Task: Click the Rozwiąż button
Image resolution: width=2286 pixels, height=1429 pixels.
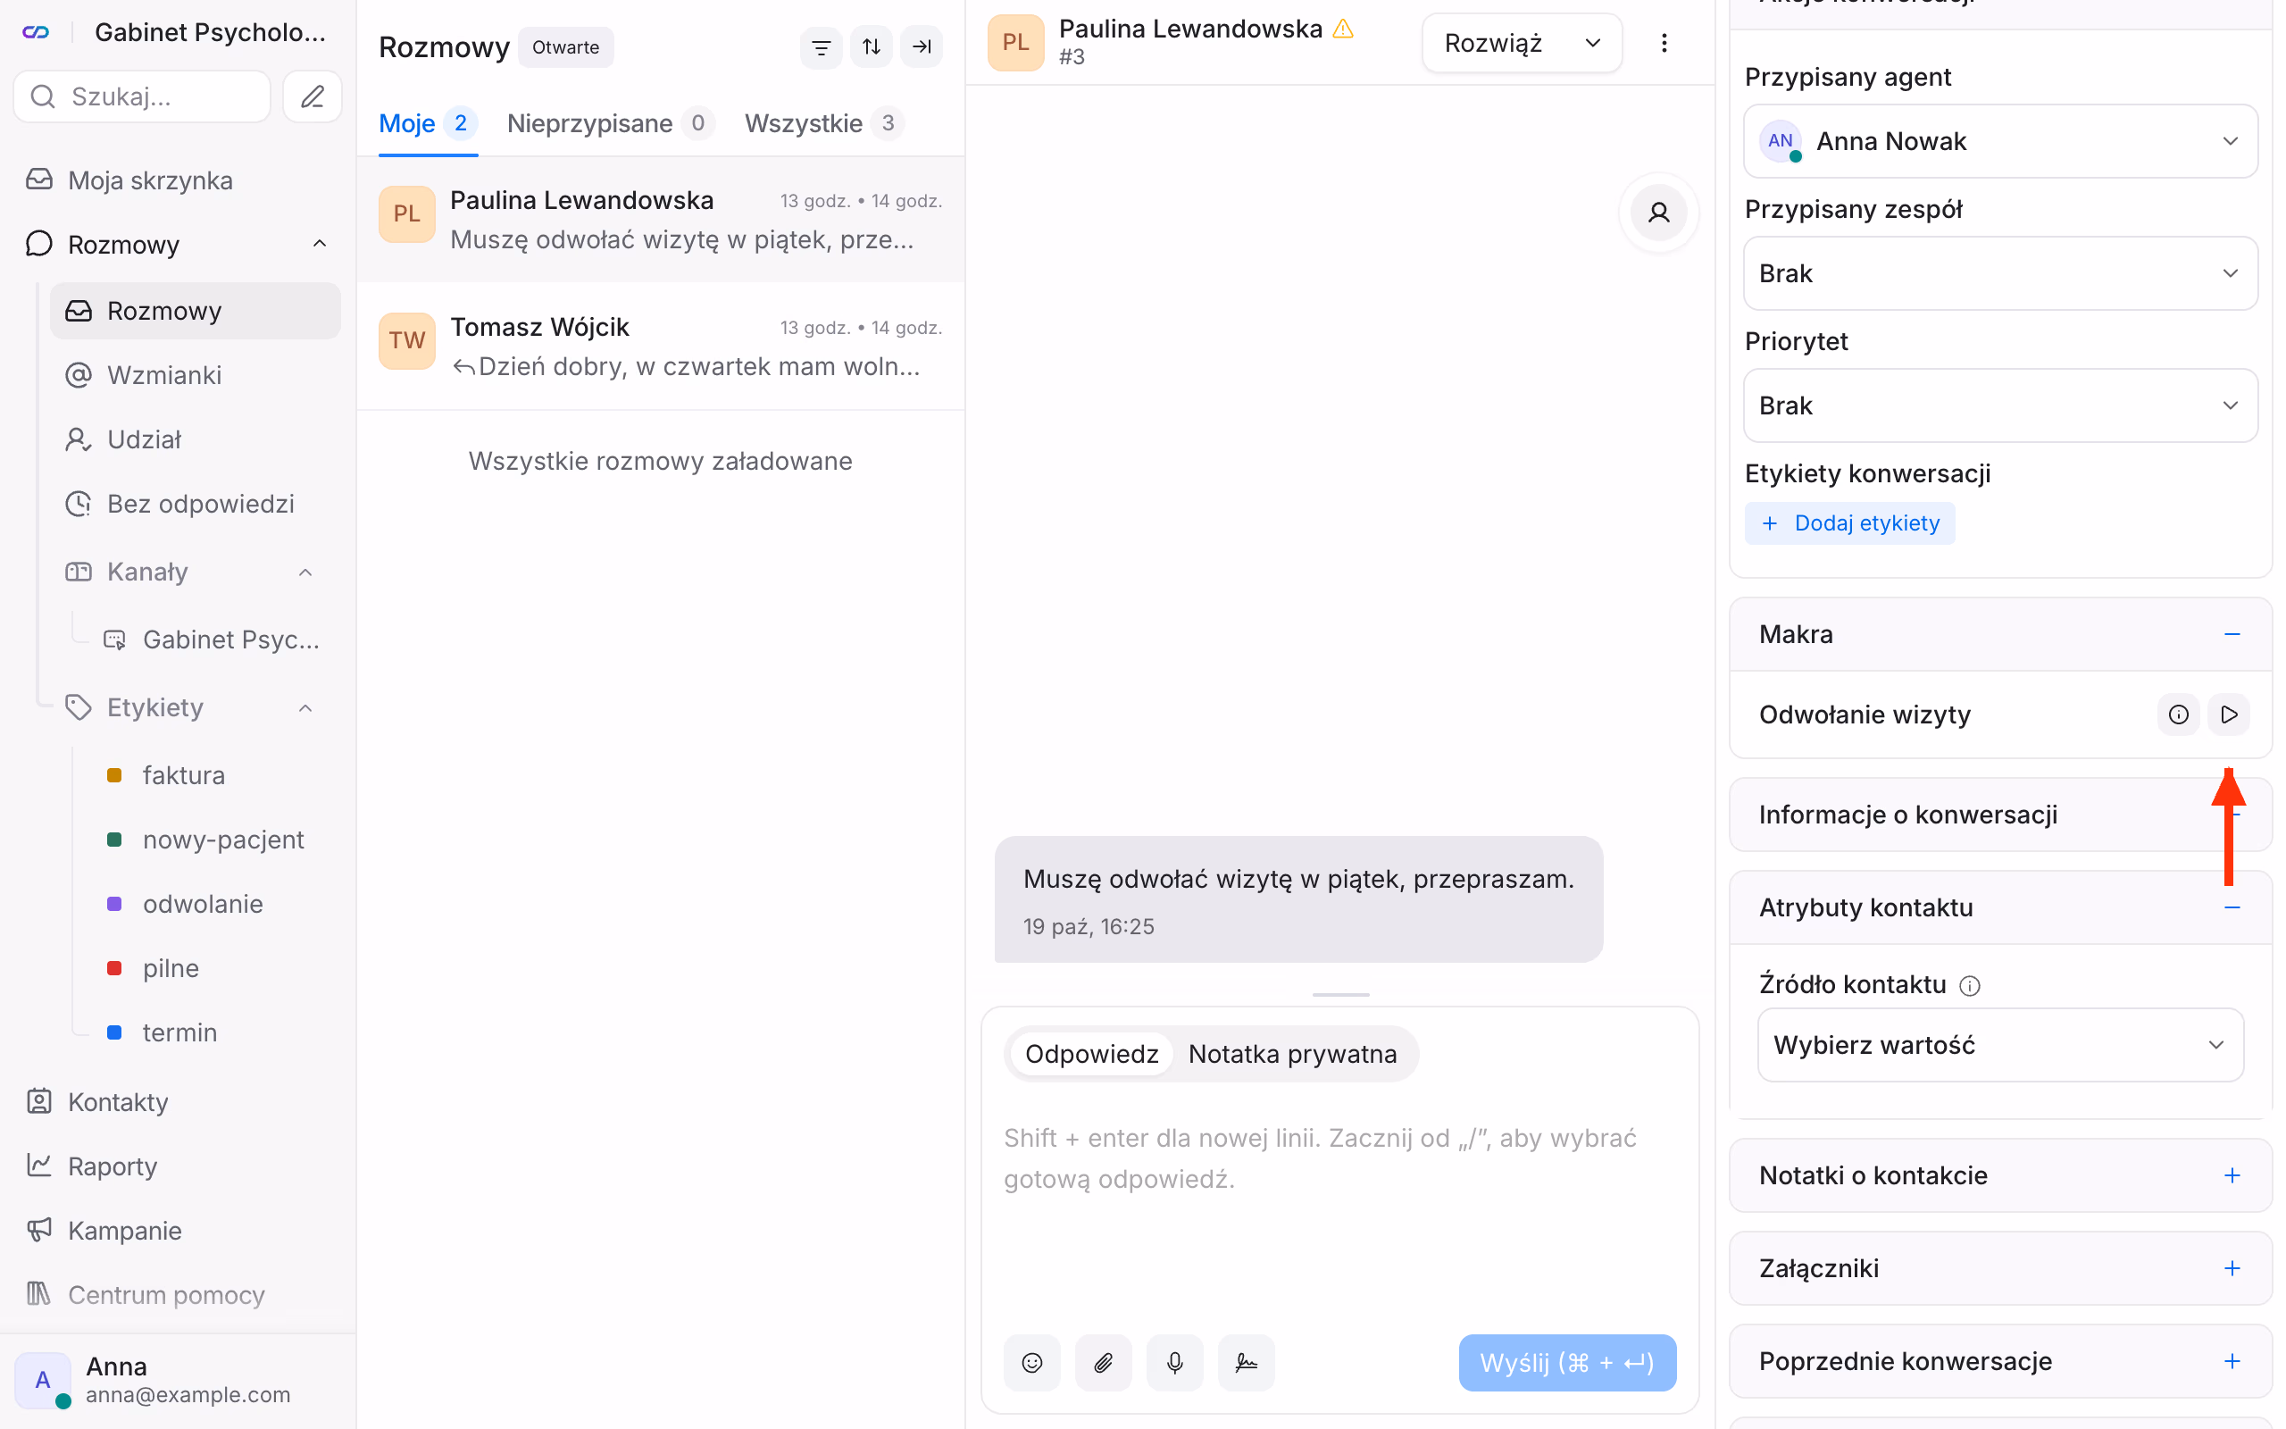Action: pos(1493,44)
